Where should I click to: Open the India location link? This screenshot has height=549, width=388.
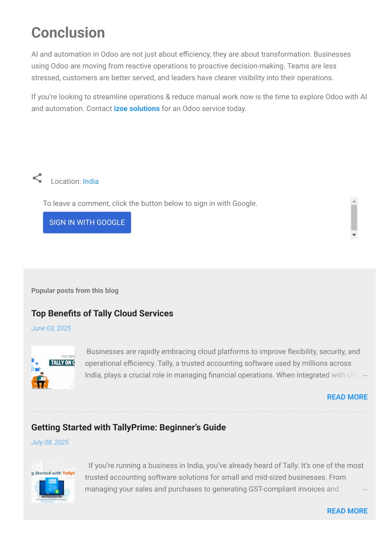click(91, 181)
